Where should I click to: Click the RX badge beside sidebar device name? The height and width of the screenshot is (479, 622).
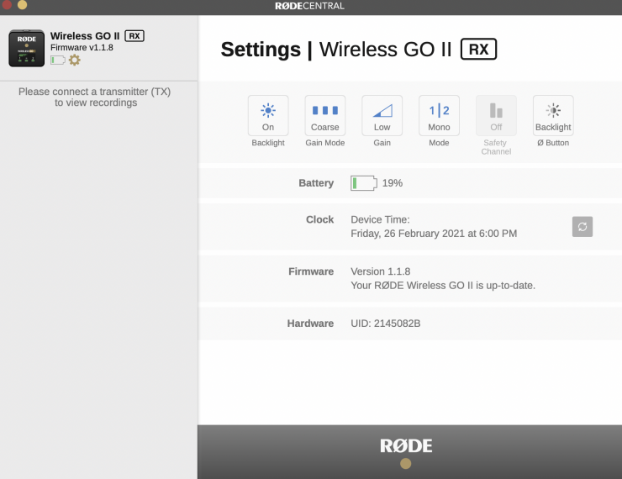point(134,36)
